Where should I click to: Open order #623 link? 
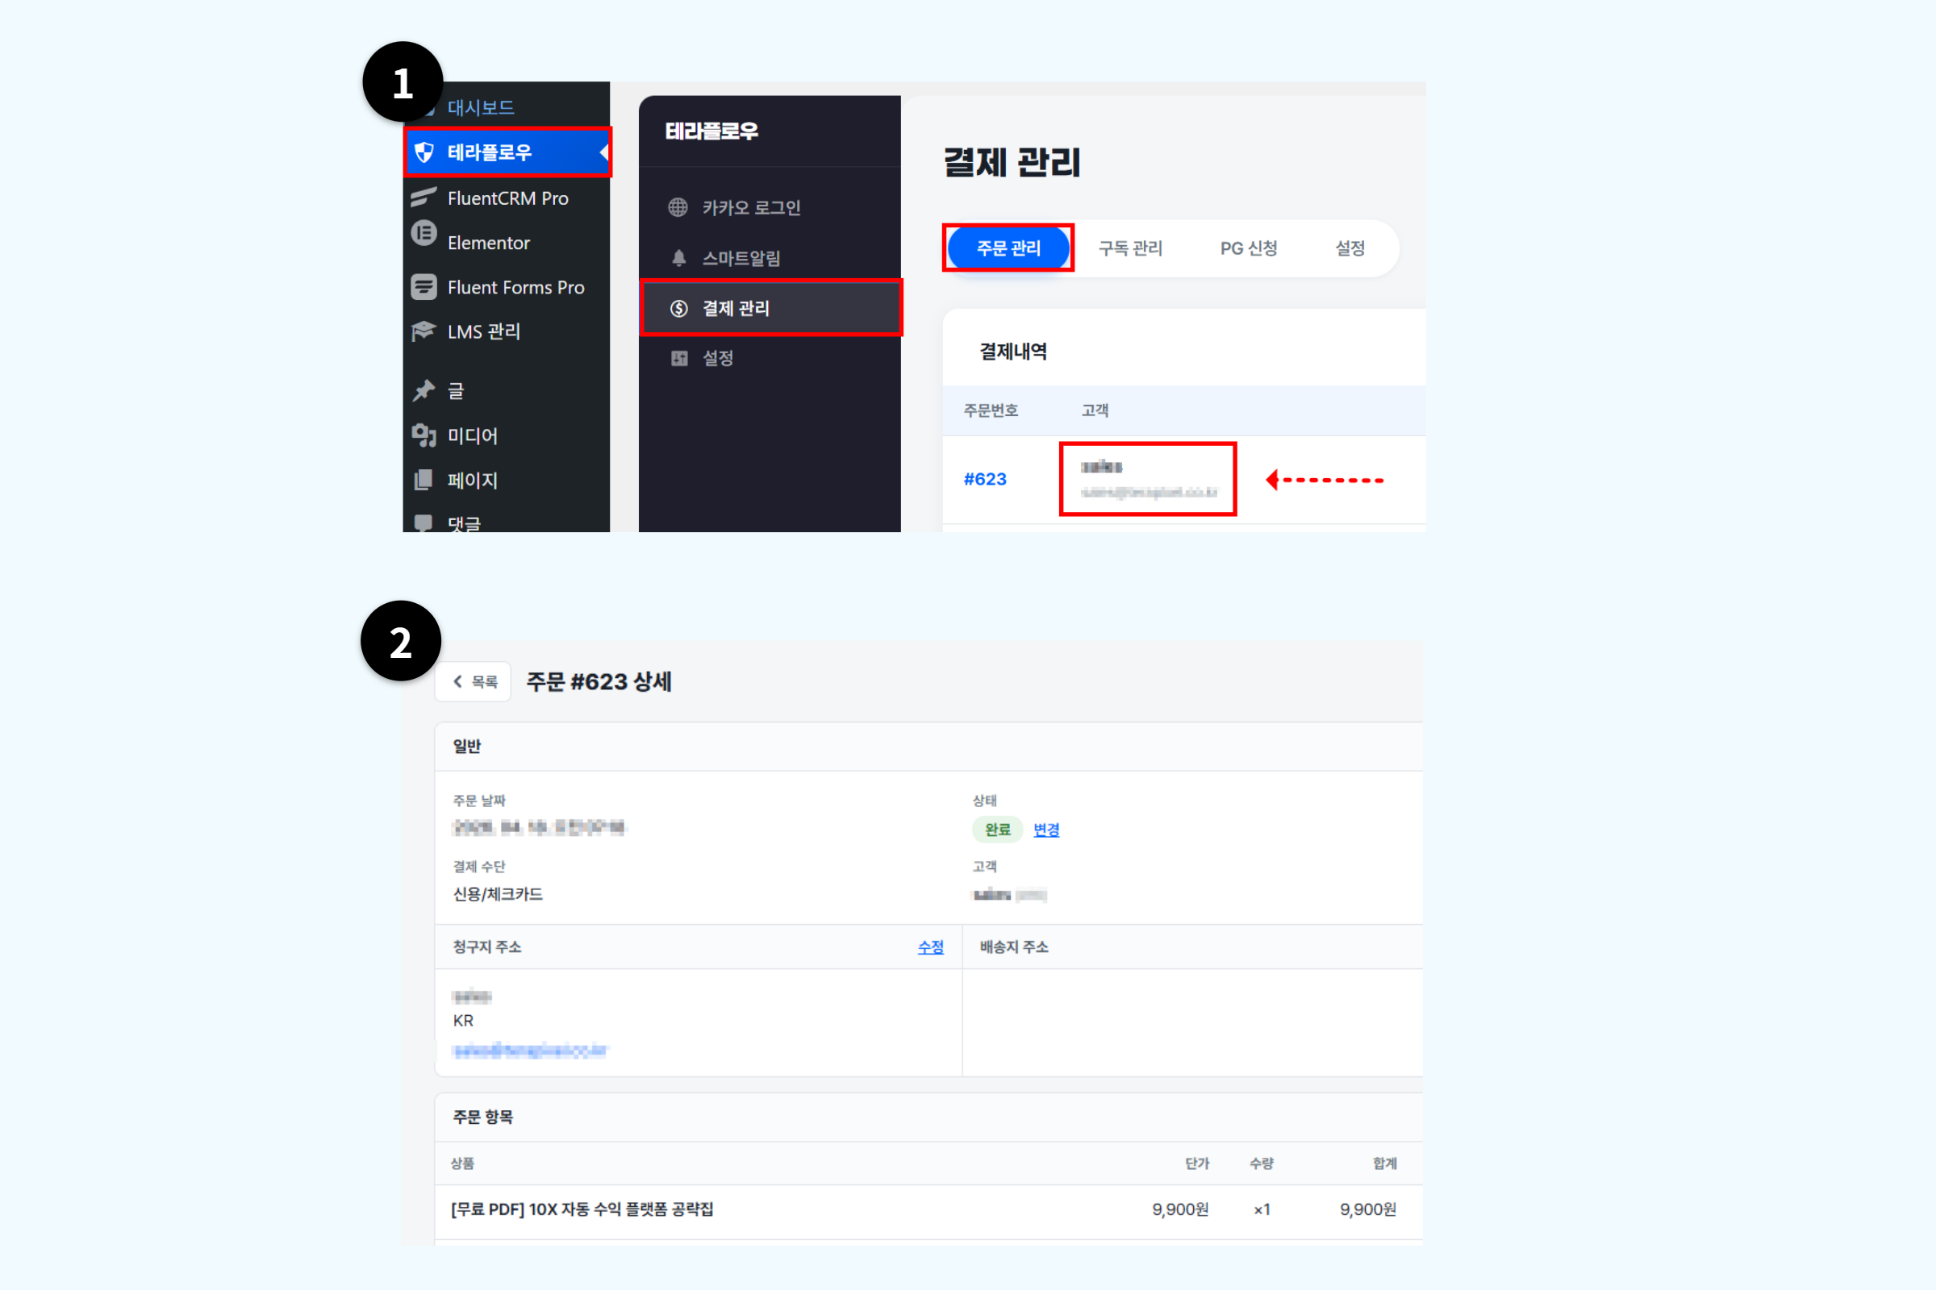pos(985,479)
